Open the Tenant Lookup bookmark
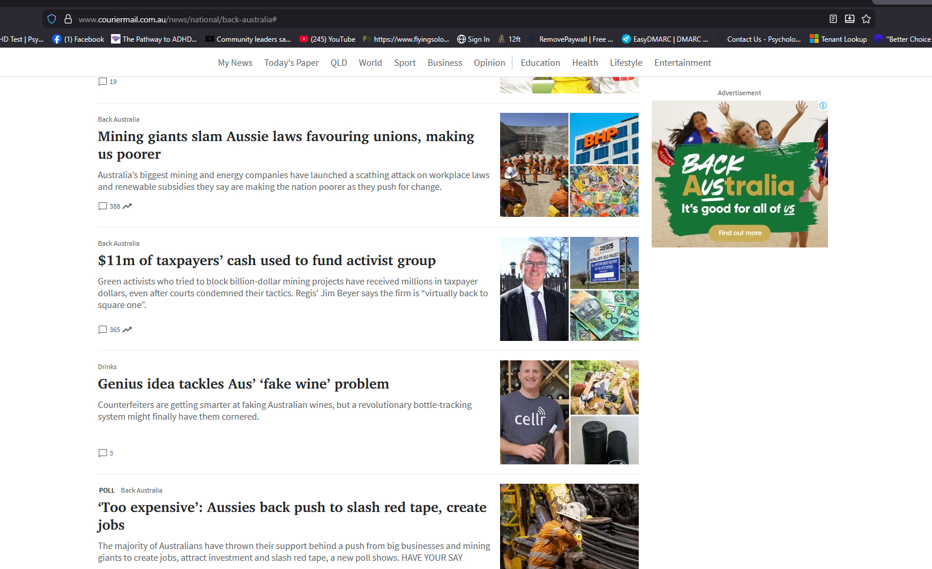Viewport: 932px width, 569px height. tap(838, 39)
